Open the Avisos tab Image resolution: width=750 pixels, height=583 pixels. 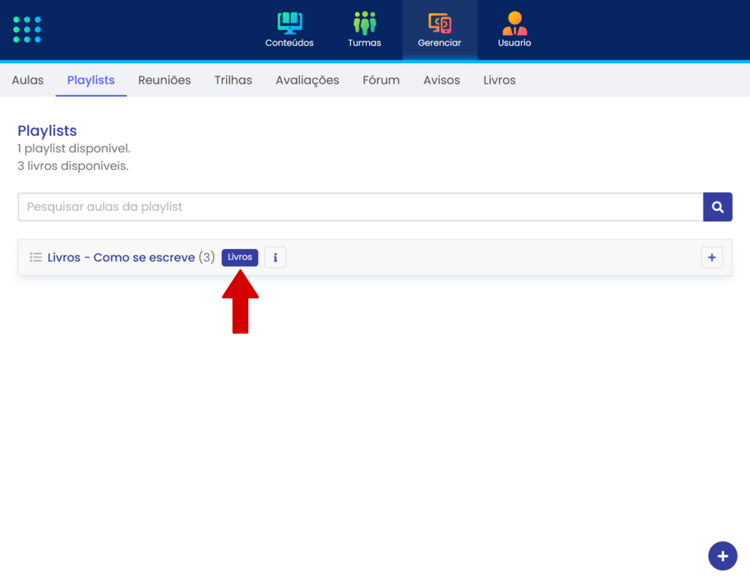click(x=442, y=81)
